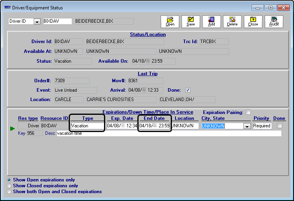Click the Audit toolbar icon
The width and height of the screenshot is (294, 201).
274,22
